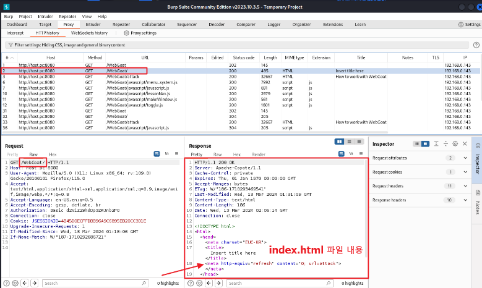Select history row 3 /WebGoat/attack

(x=241, y=77)
